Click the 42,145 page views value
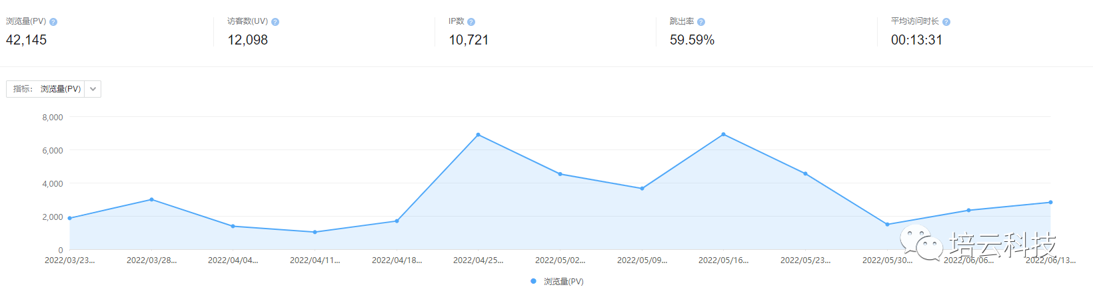The height and width of the screenshot is (293, 1093). (27, 40)
